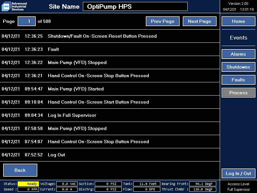
Task: Select Main Pump (VFD) Stopped at 12:36:22
Action: [x=110, y=62]
